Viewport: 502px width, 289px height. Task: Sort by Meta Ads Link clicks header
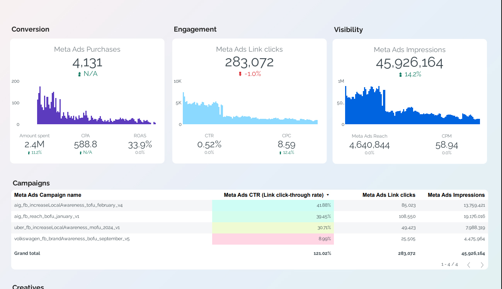pyautogui.click(x=389, y=195)
